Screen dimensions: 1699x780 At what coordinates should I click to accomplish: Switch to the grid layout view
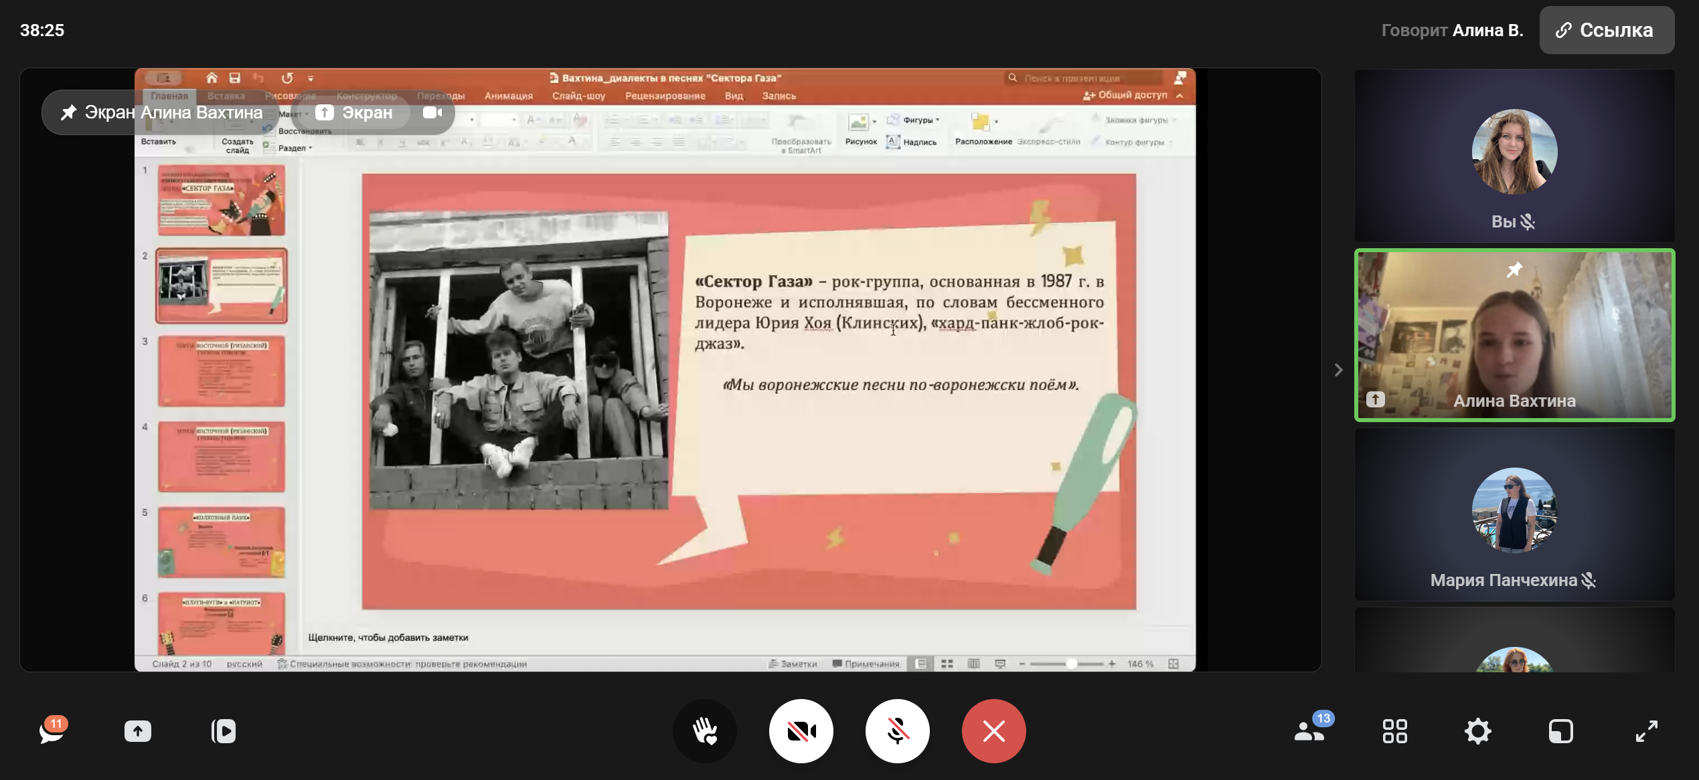click(1395, 731)
